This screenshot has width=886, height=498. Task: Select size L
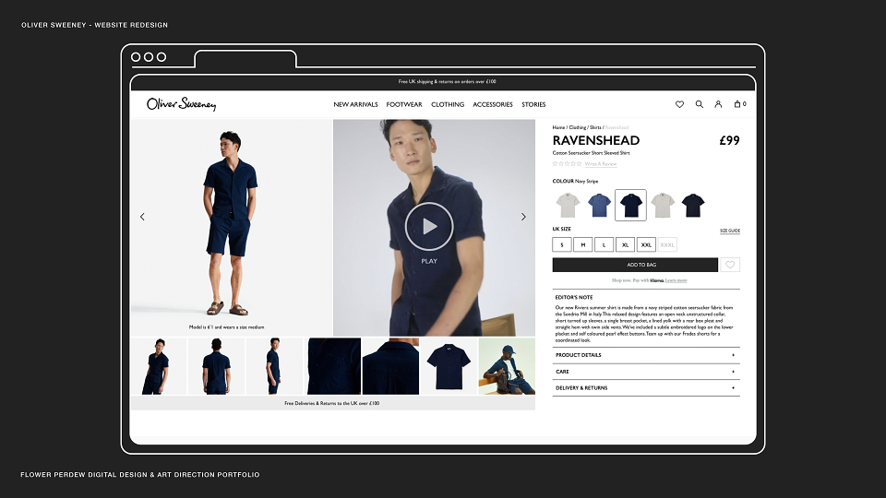point(604,245)
